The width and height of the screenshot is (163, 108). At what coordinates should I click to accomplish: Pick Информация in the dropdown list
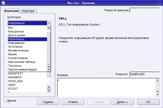(x=27, y=43)
